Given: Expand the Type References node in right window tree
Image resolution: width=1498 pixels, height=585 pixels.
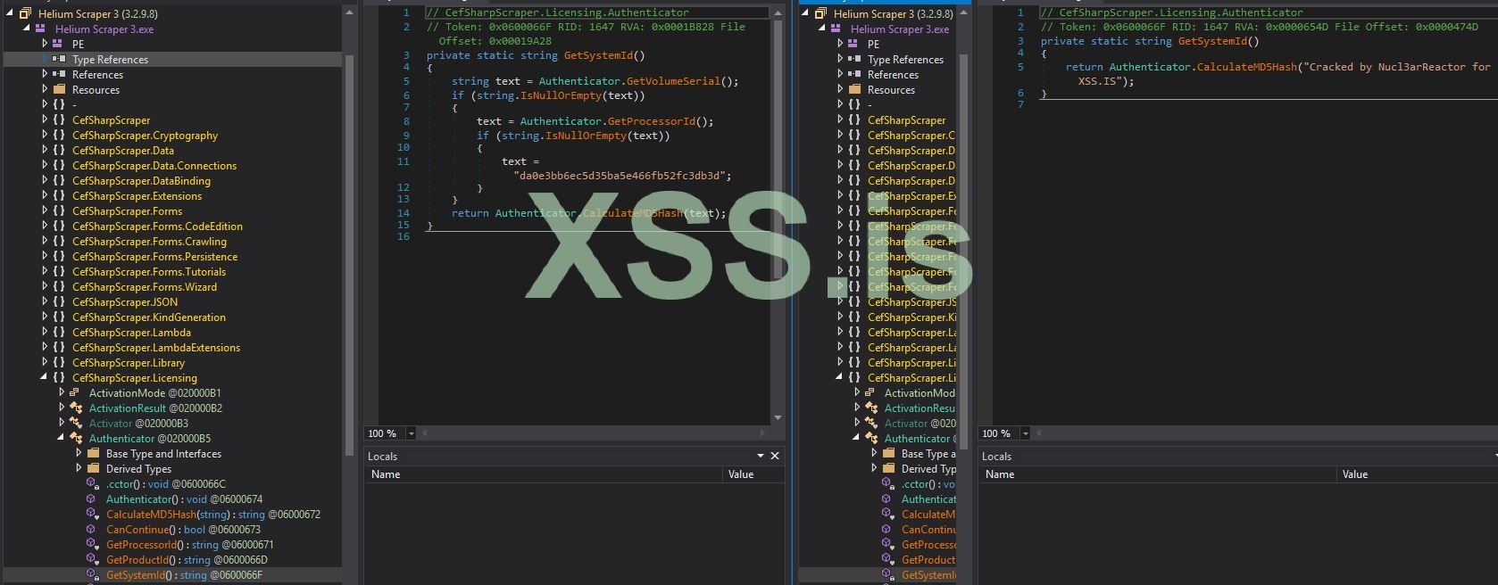Looking at the screenshot, I should (x=840, y=59).
